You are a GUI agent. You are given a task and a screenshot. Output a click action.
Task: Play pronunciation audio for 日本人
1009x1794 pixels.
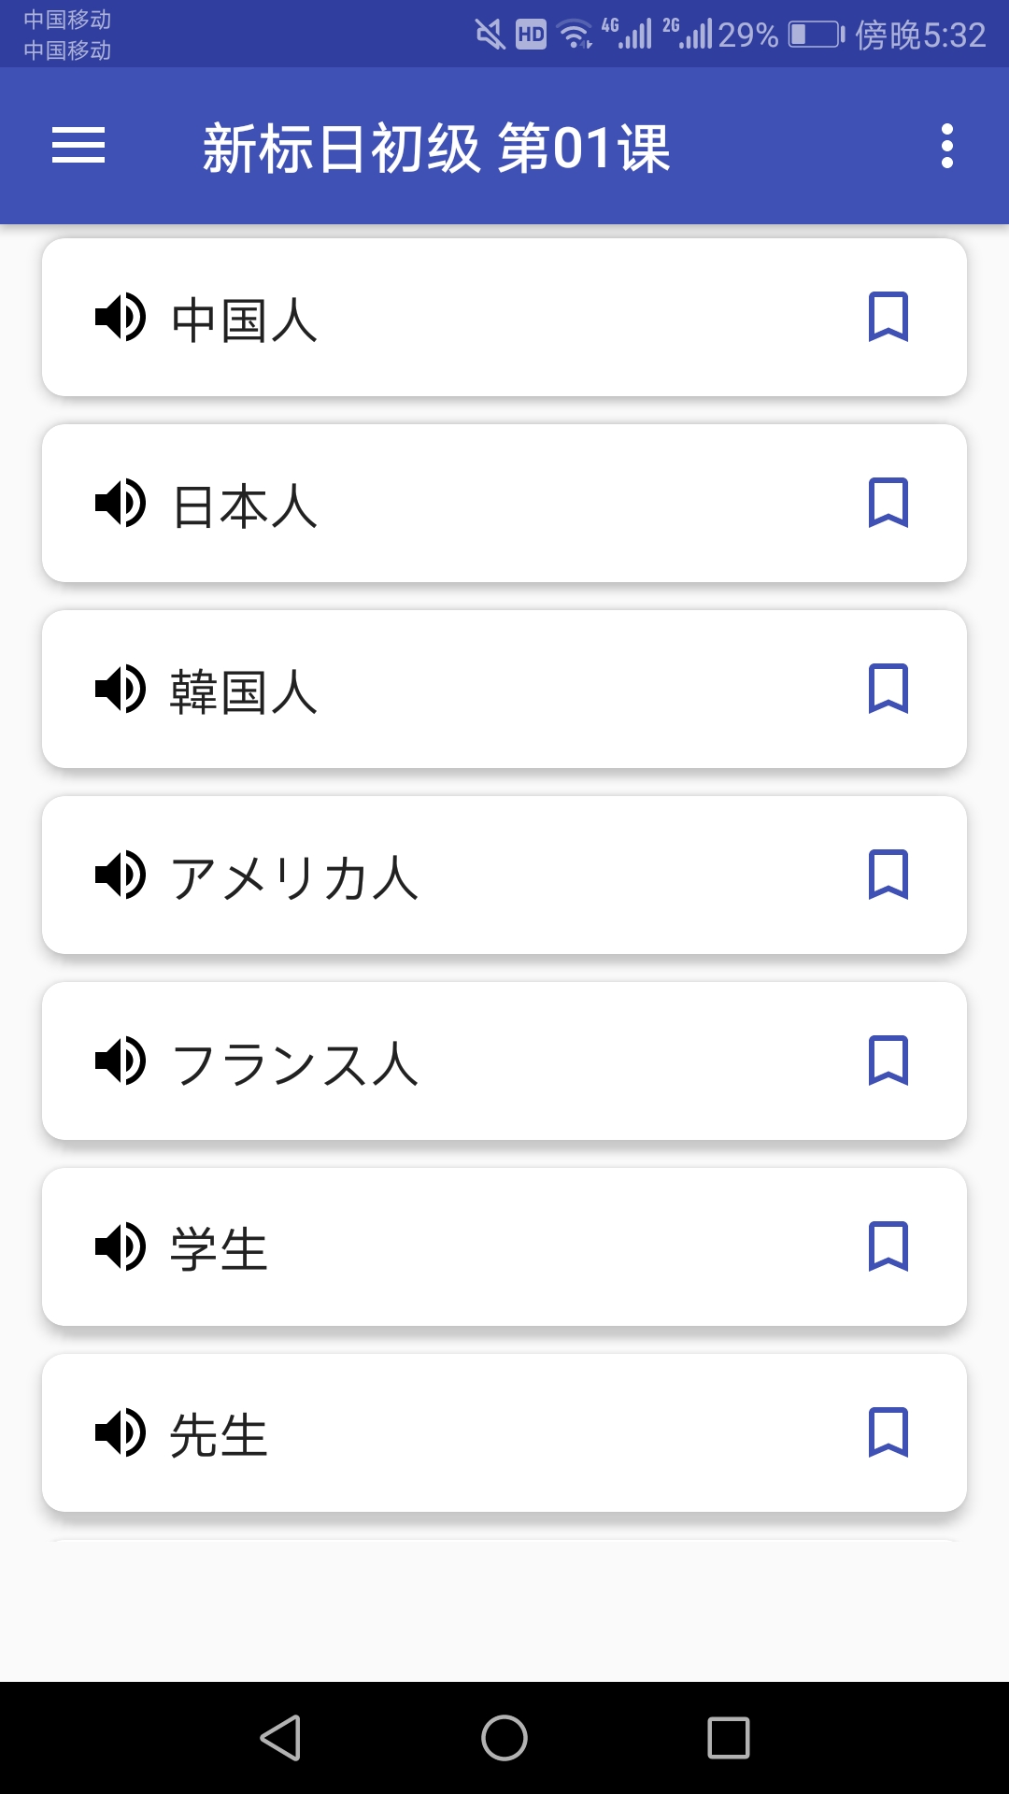click(x=121, y=503)
